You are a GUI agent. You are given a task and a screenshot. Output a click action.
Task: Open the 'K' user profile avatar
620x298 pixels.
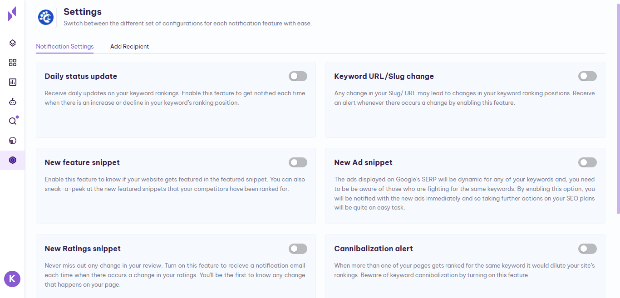point(12,279)
